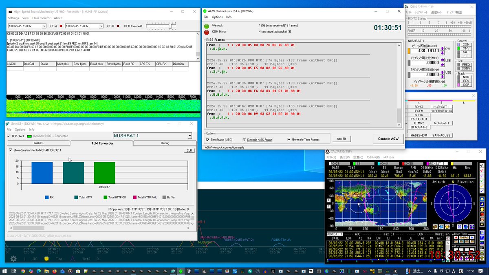The image size is (489, 275).
Task: Switch to the Debug tab in GetKISS+
Action: point(165,143)
